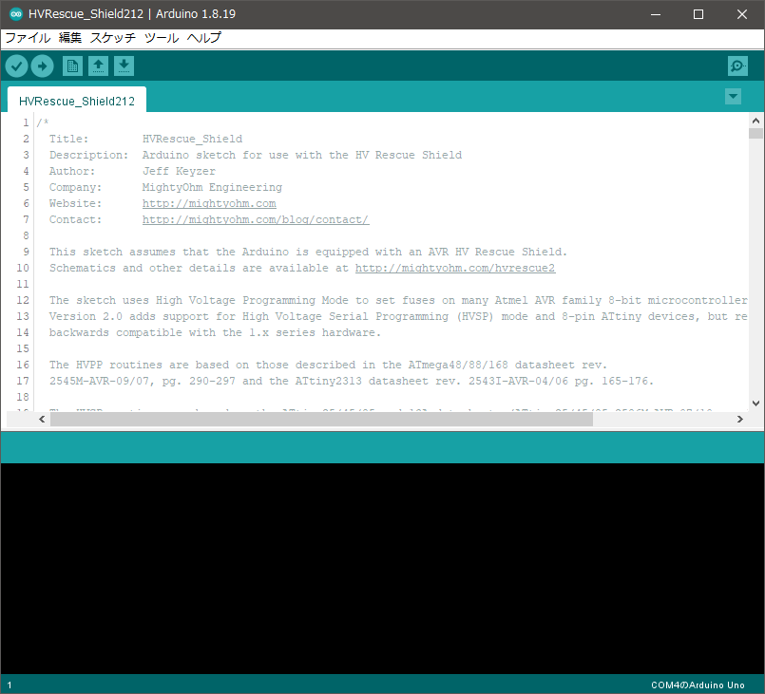Click the horizontal scrollbar thumb
The image size is (765, 694).
point(321,419)
